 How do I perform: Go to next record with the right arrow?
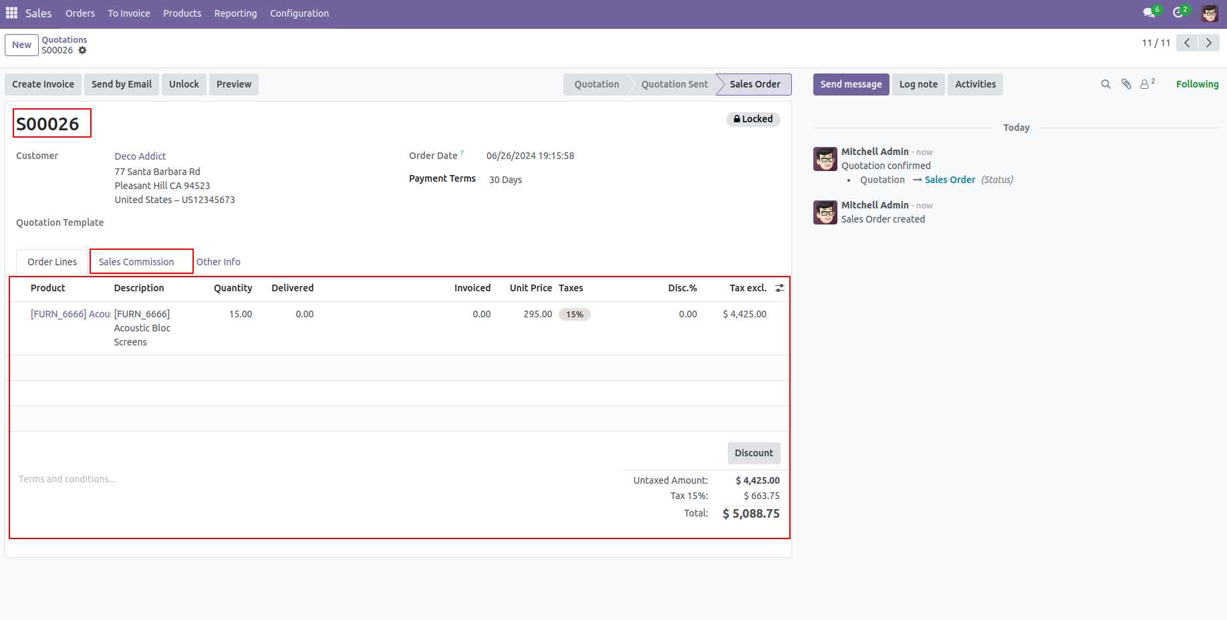coord(1209,42)
